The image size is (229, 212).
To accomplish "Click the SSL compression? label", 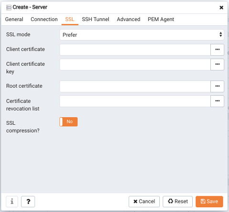I will (22, 127).
